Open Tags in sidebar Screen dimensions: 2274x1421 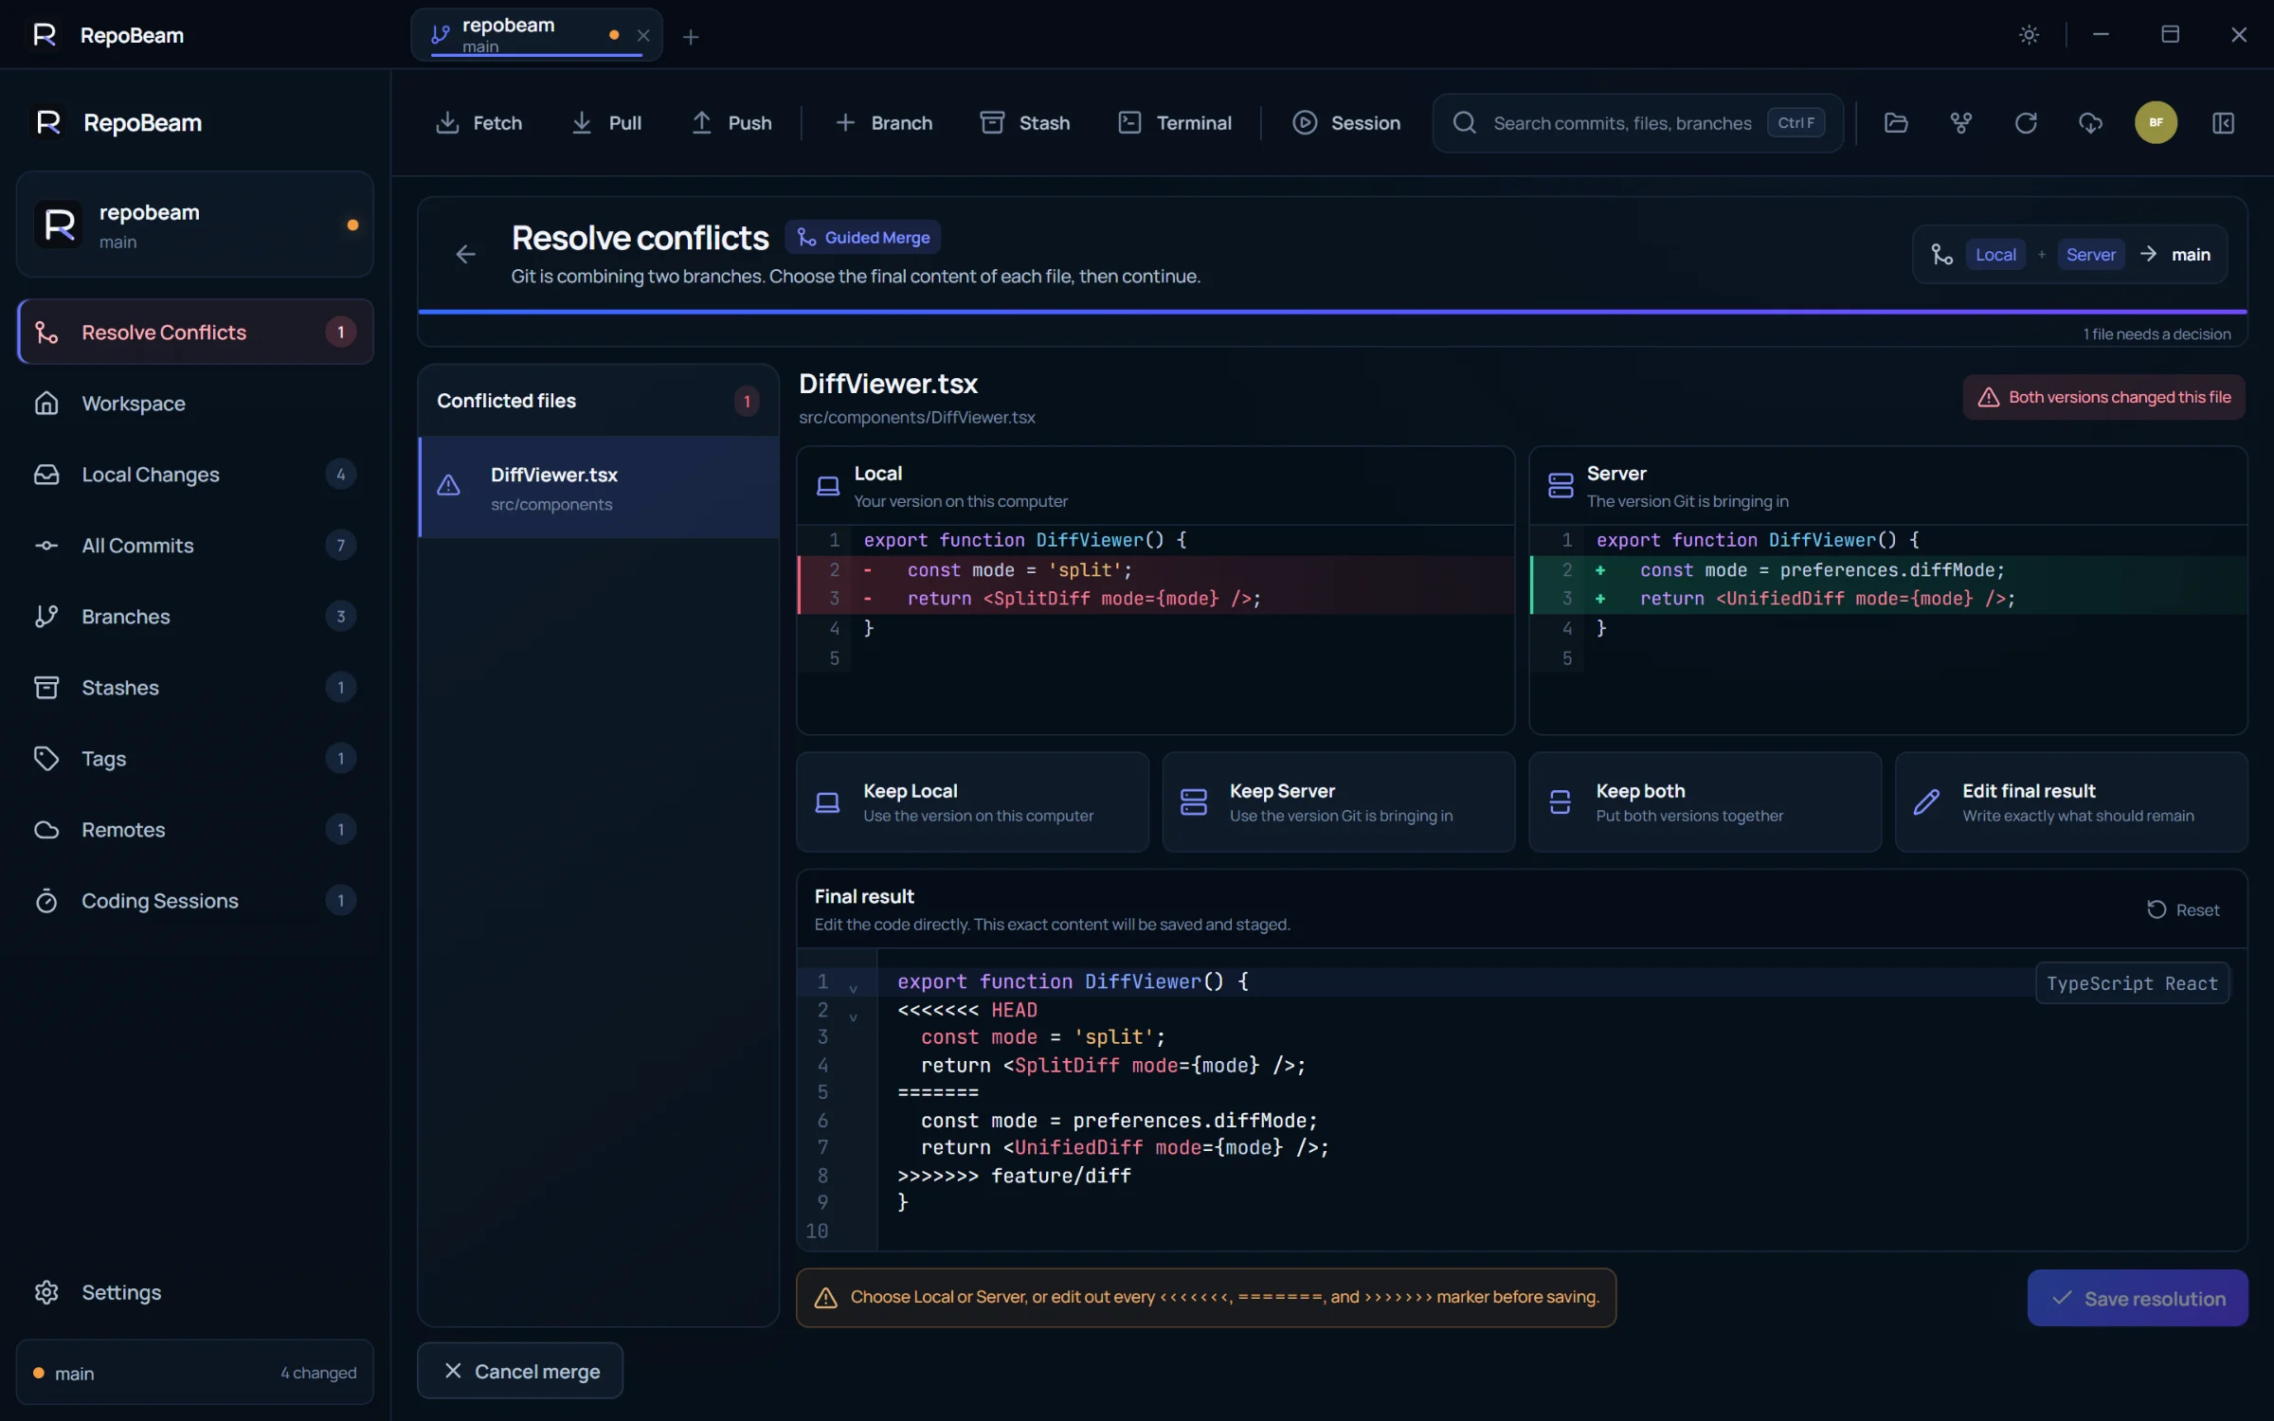pos(195,758)
